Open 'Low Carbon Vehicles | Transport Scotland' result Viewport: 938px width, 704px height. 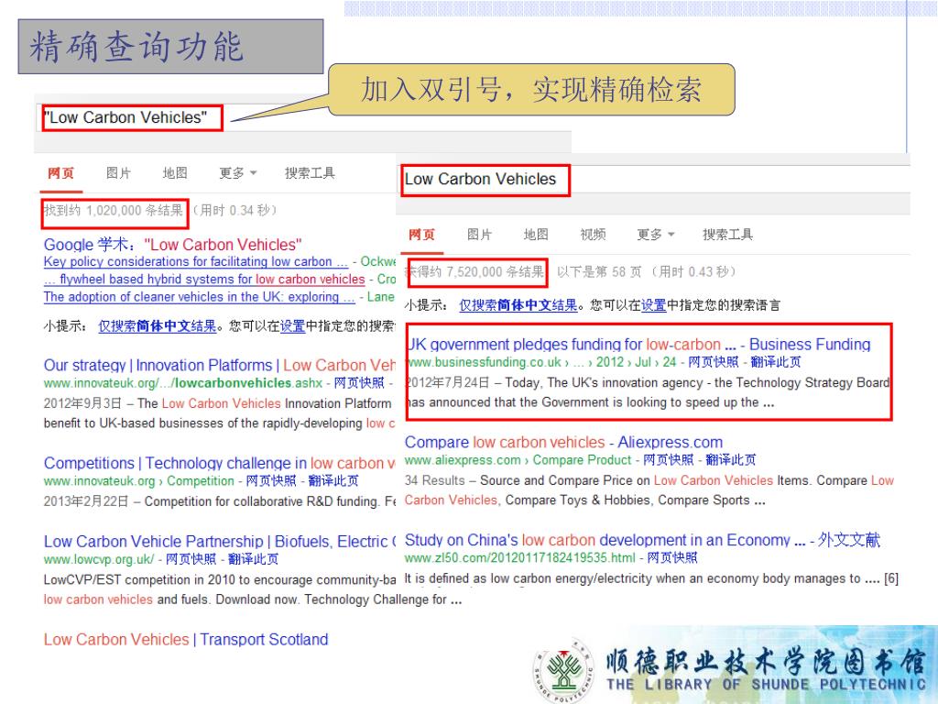pos(186,639)
